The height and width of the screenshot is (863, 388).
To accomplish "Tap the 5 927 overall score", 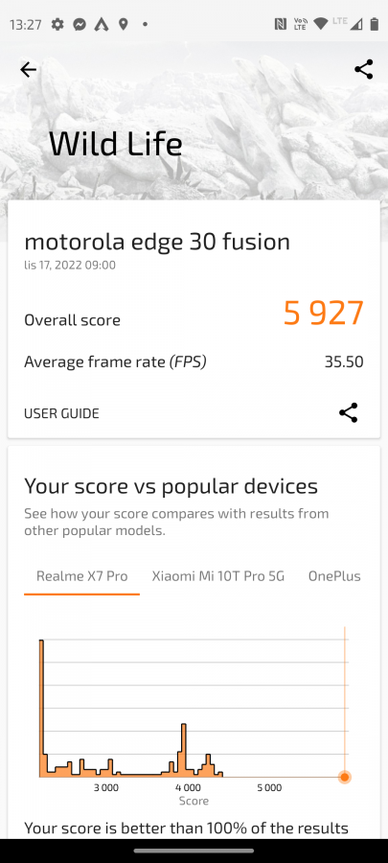I will [324, 314].
